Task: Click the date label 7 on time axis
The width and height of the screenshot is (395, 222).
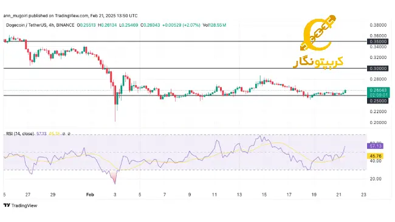Action: (165, 195)
